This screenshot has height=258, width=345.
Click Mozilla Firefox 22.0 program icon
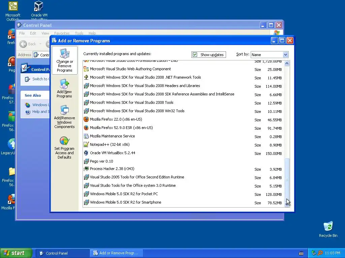[x=86, y=119]
